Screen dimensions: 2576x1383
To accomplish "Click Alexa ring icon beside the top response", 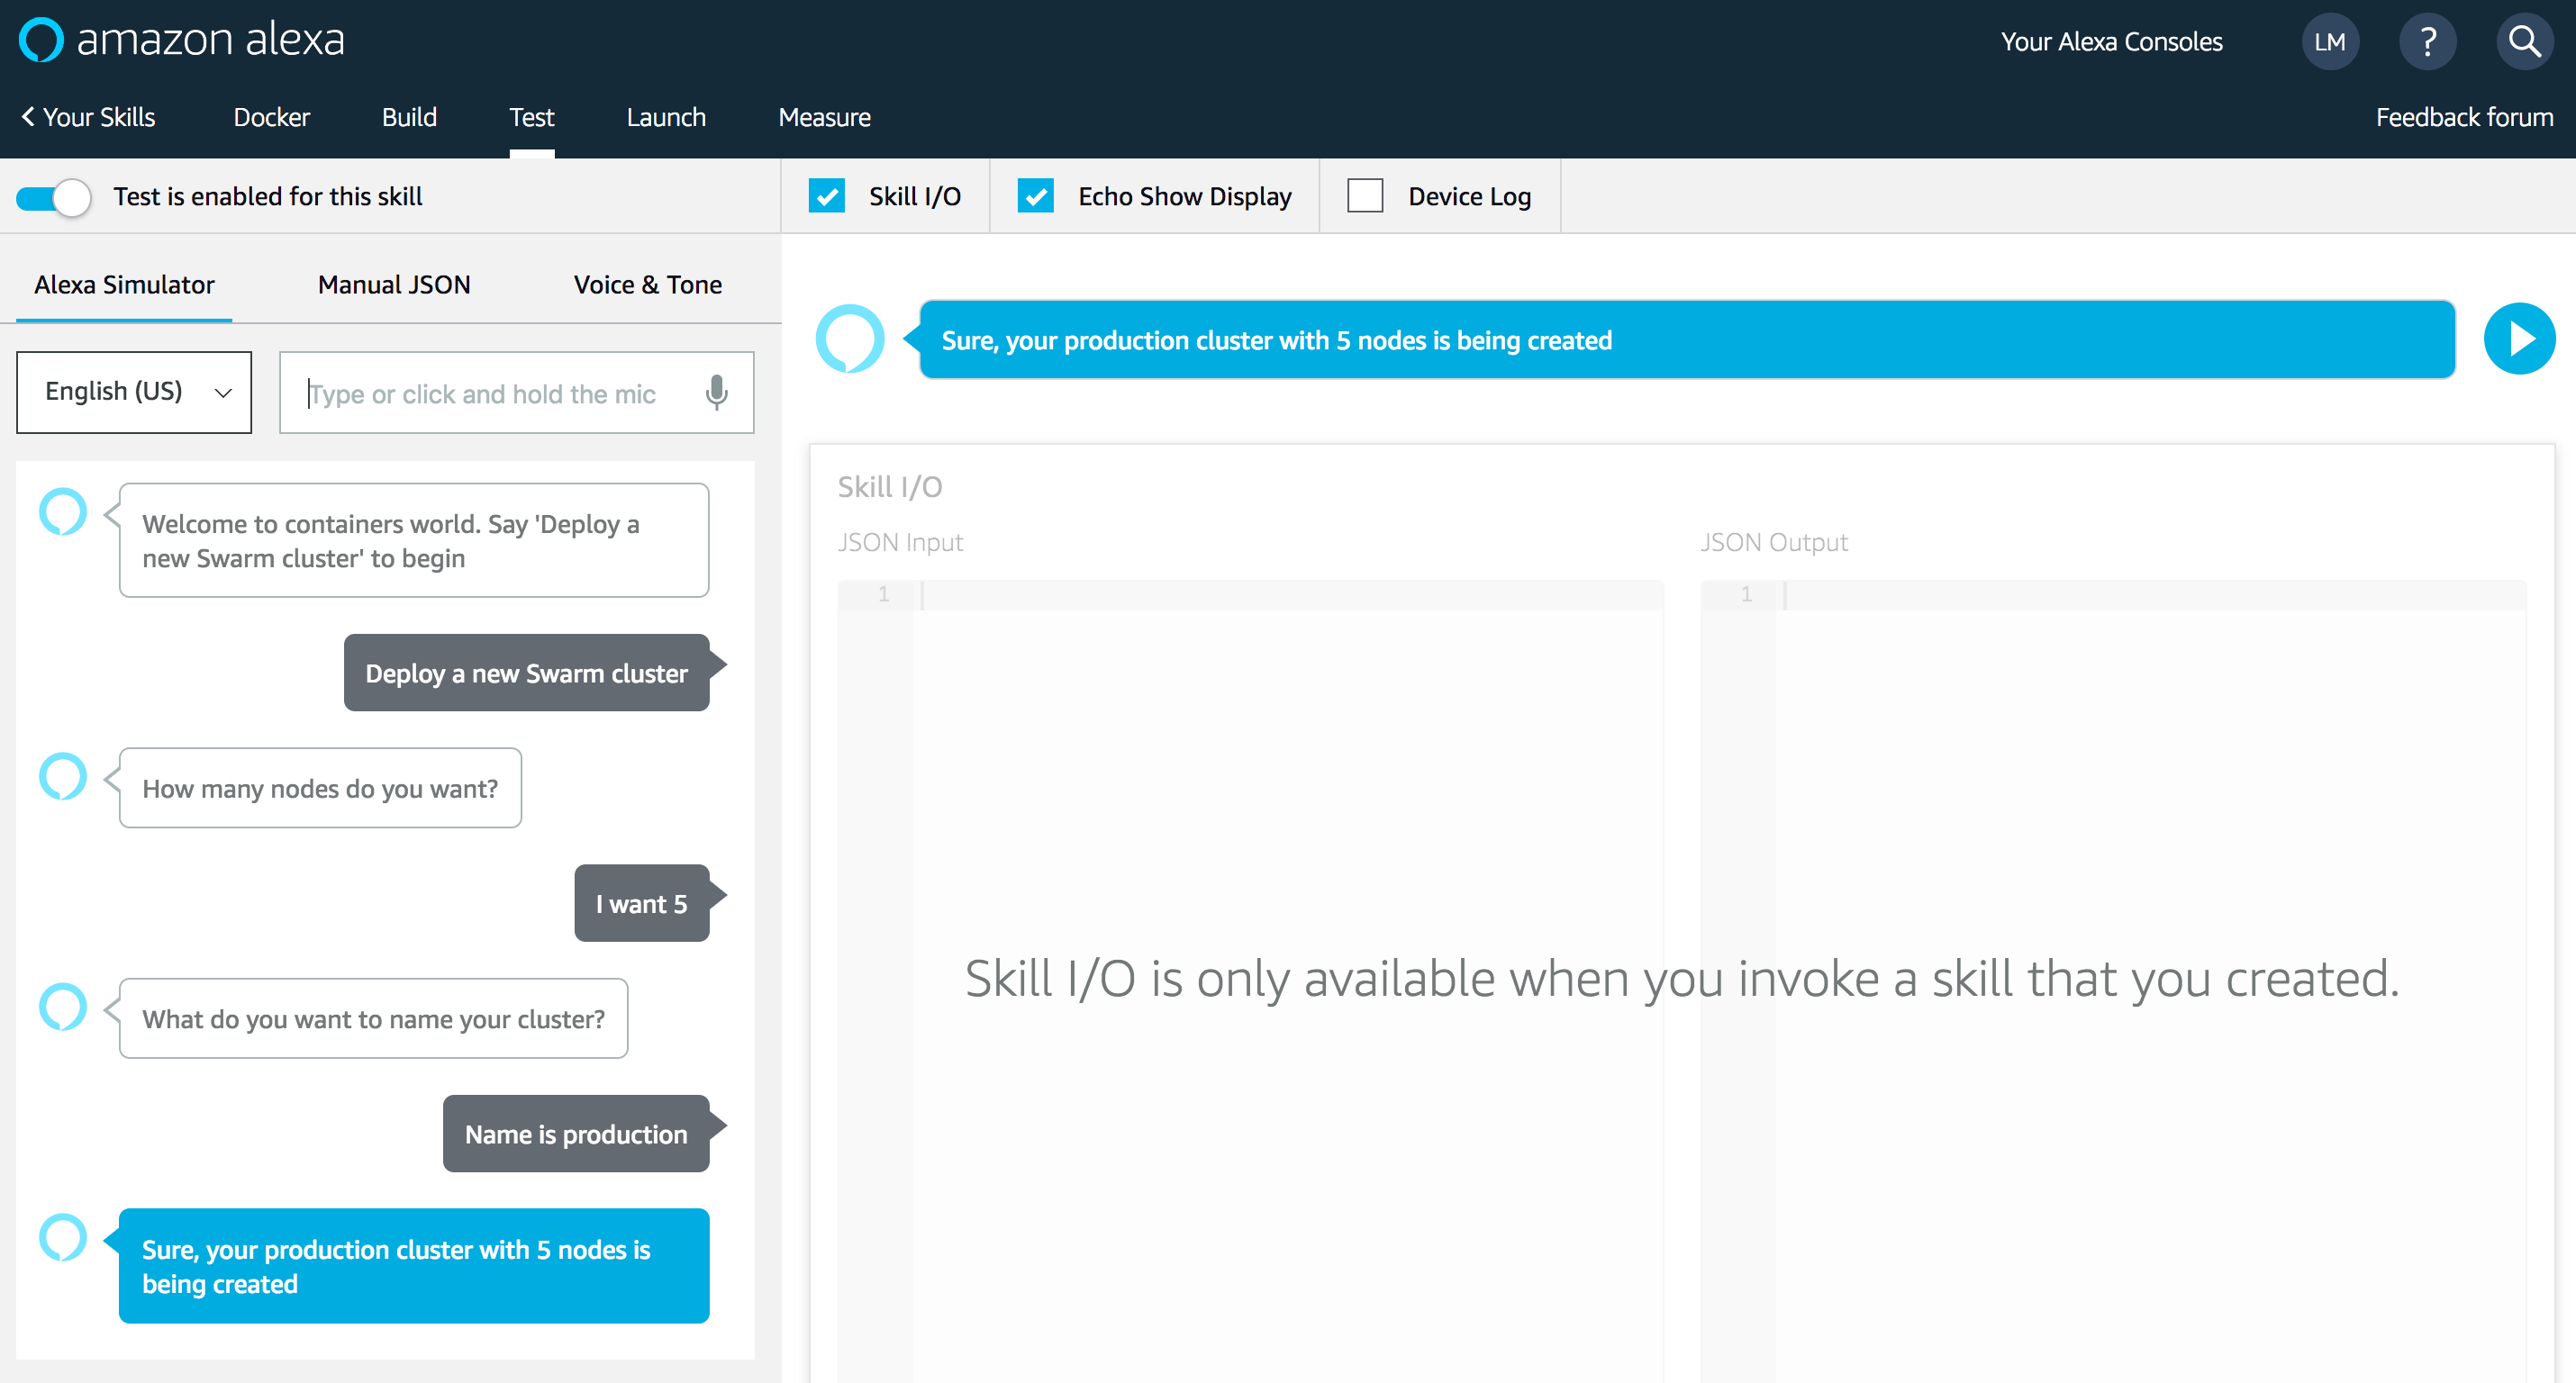I will pyautogui.click(x=850, y=339).
